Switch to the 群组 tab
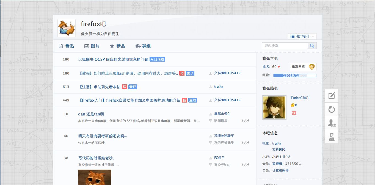375x185 pixels. (x=143, y=46)
